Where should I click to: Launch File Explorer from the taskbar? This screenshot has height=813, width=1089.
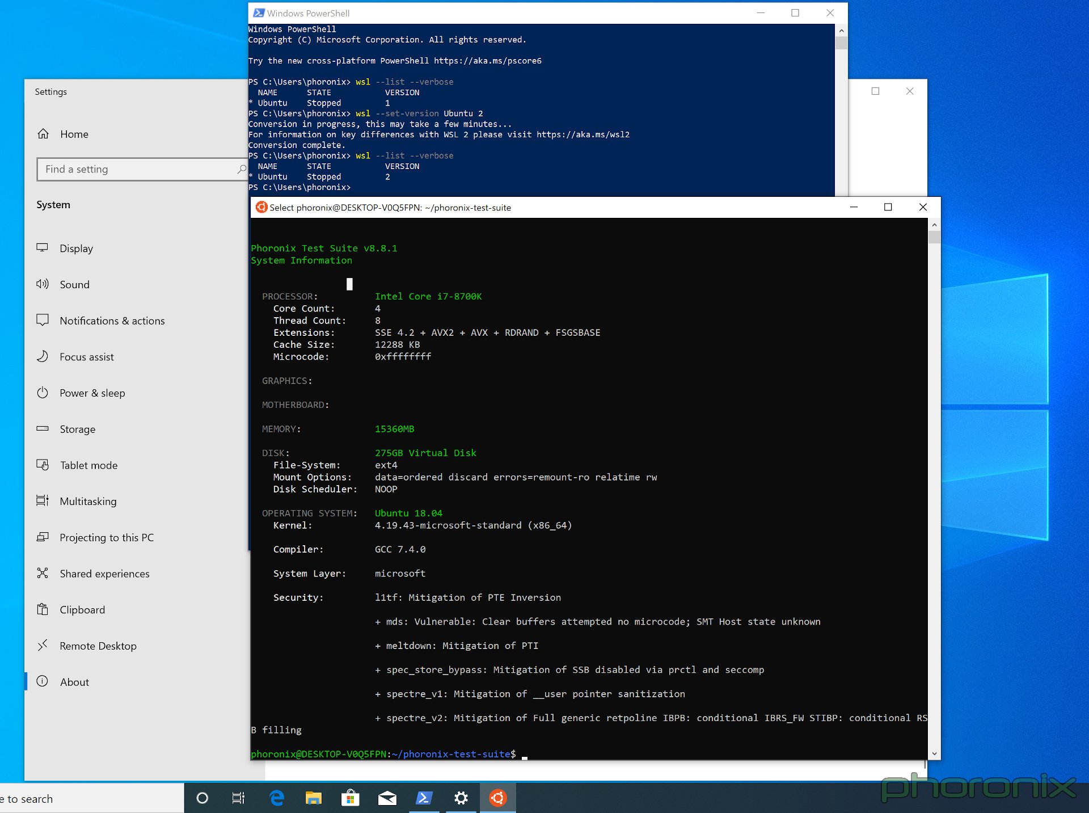coord(313,798)
